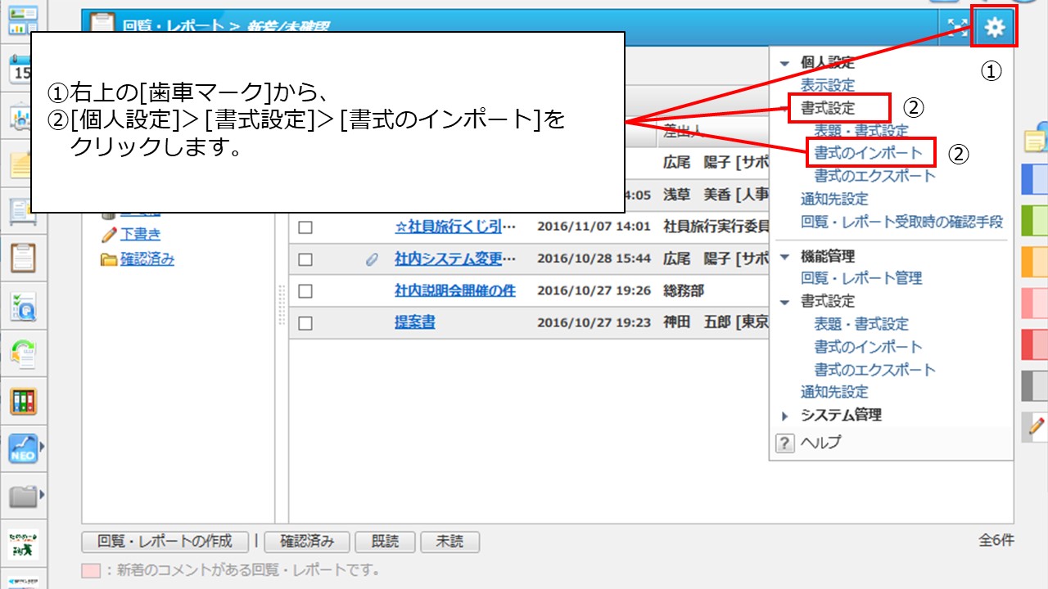Viewport: 1048px width, 589px height.
Task: Check the box for 提案書 row
Action: [x=305, y=323]
